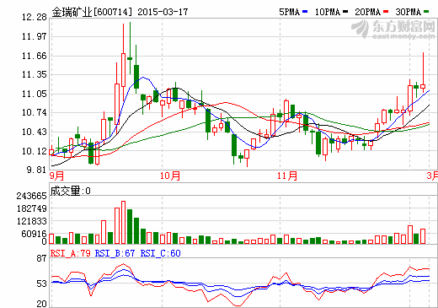Click the 9.81 price axis label
The height and width of the screenshot is (308, 438).
pyautogui.click(x=36, y=170)
